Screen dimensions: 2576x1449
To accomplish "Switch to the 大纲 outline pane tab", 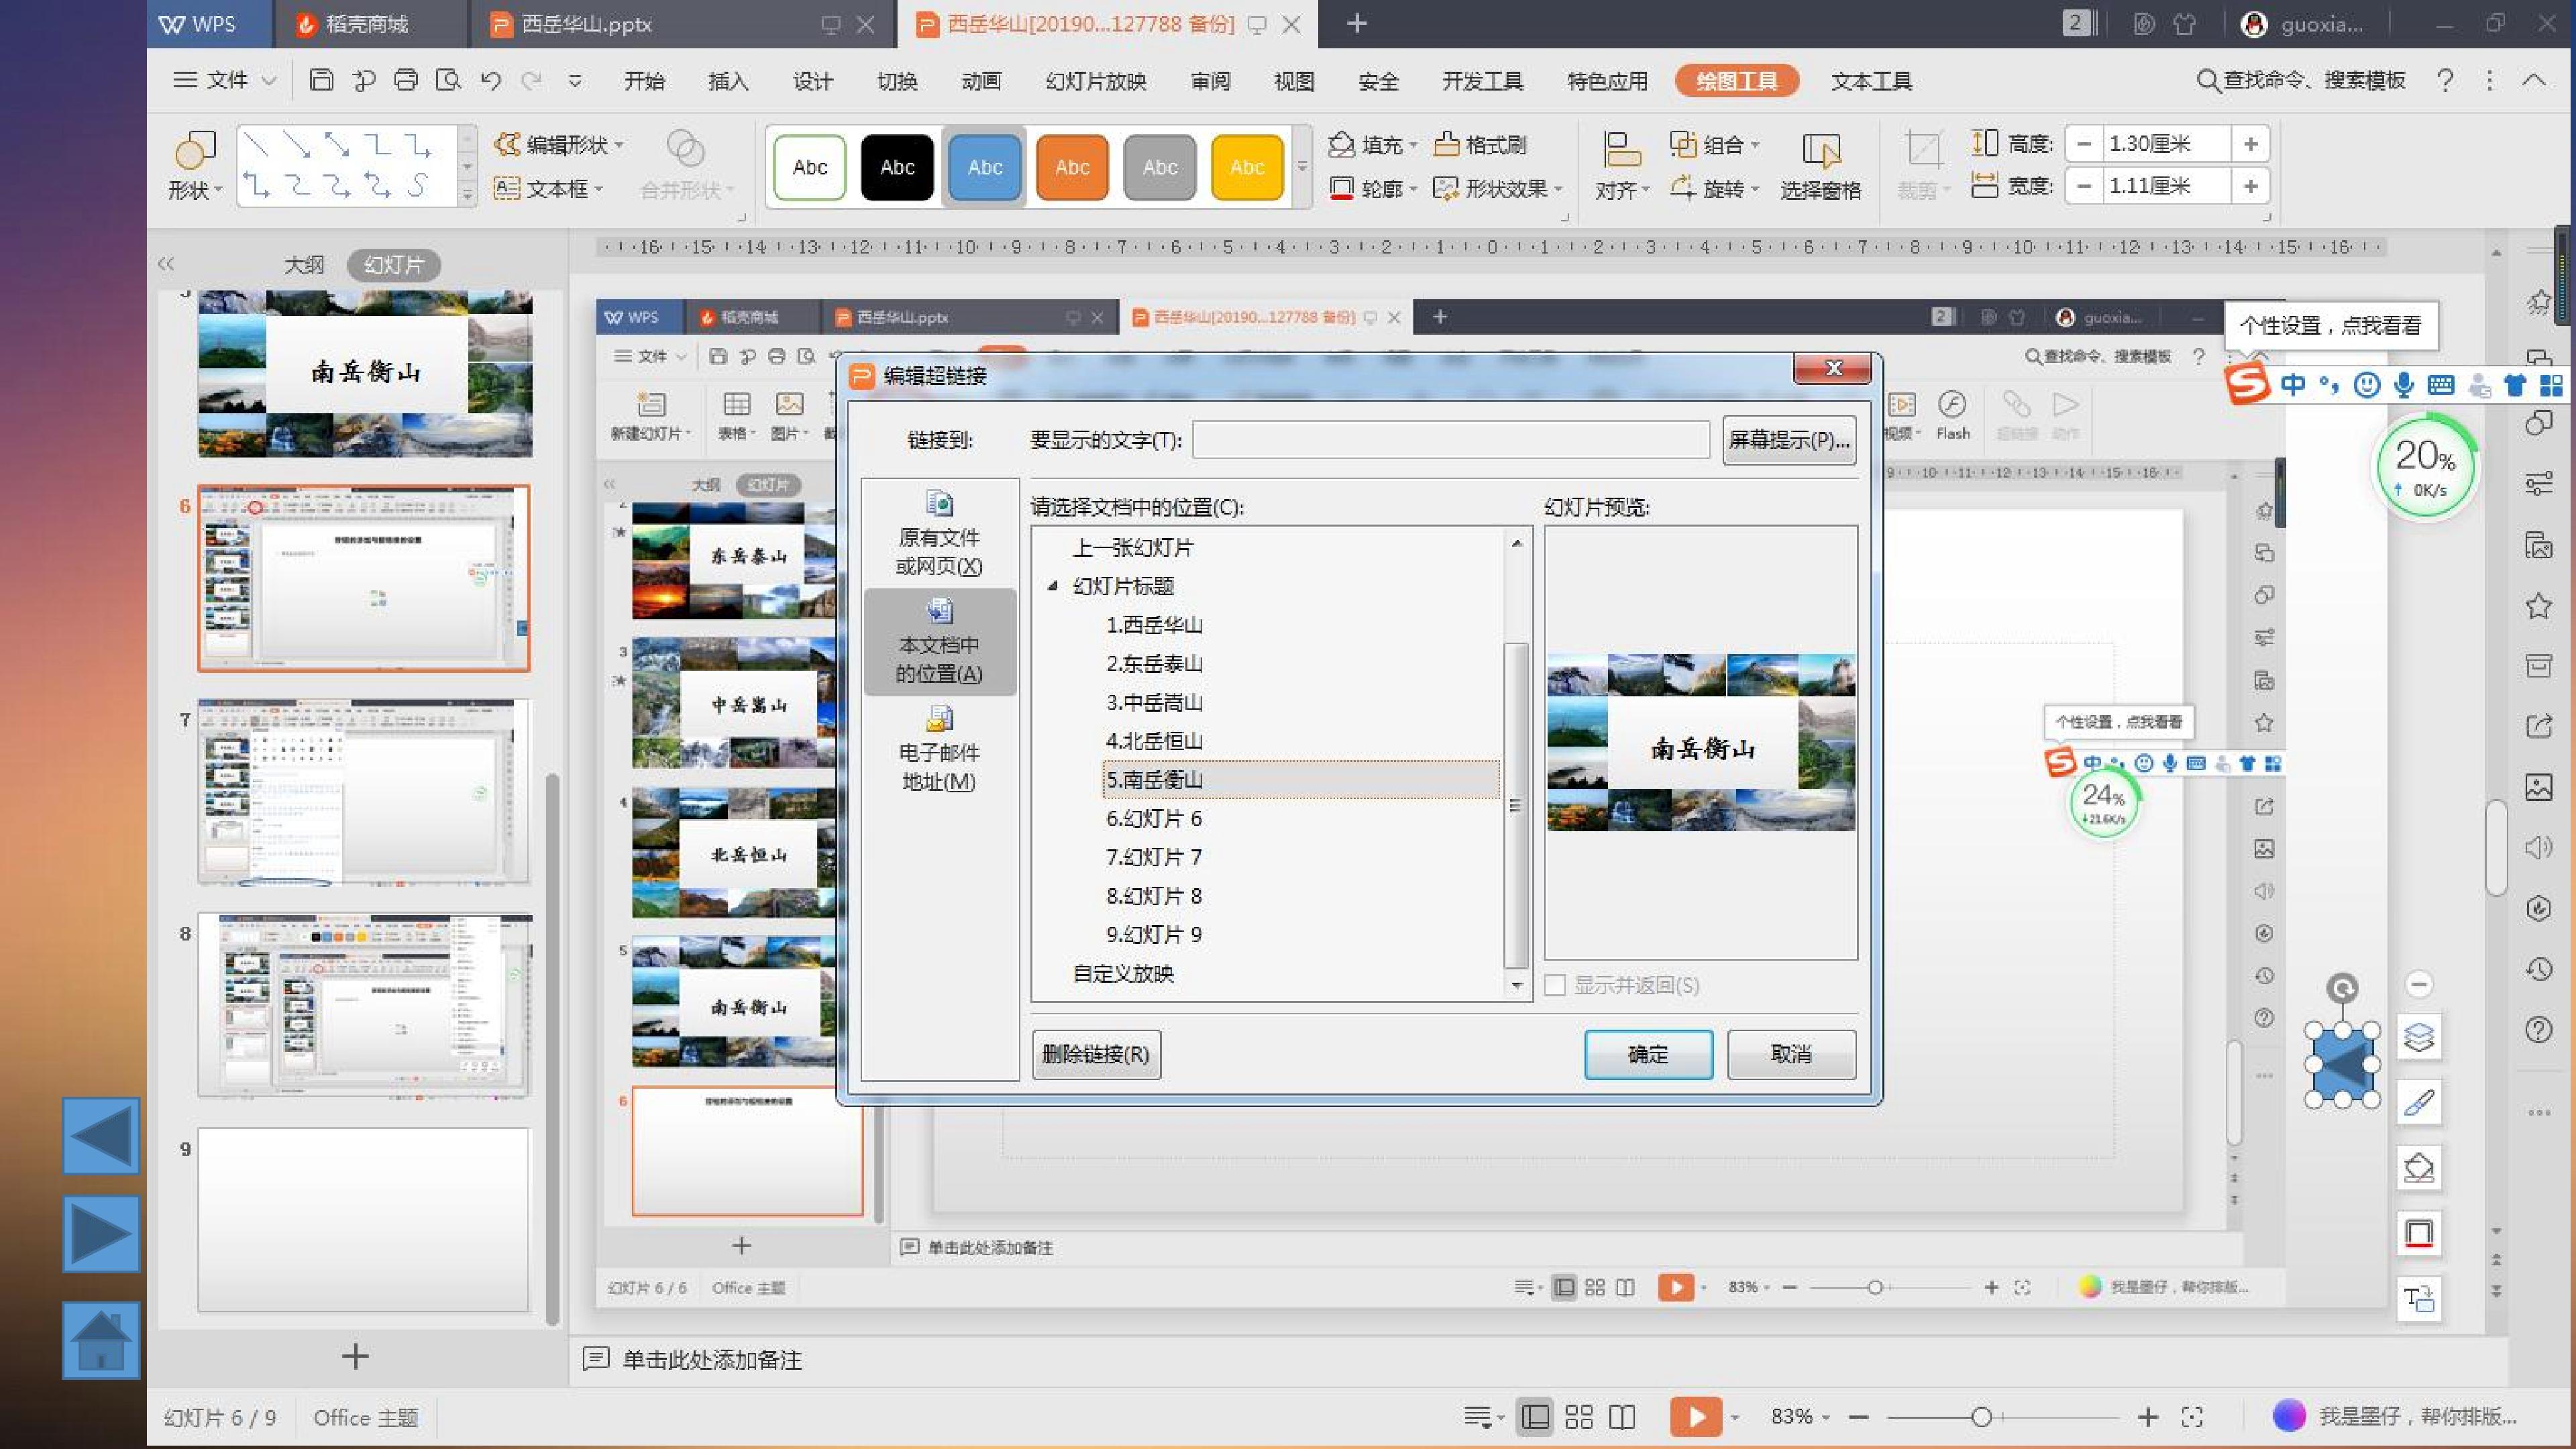I will [x=304, y=265].
